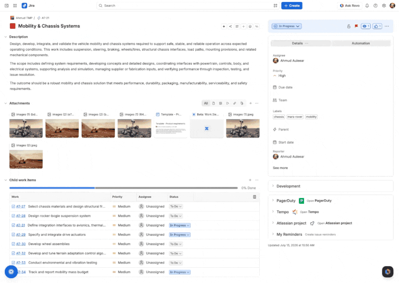Click the red flag icon
The width and height of the screenshot is (399, 283).
[x=356, y=26]
